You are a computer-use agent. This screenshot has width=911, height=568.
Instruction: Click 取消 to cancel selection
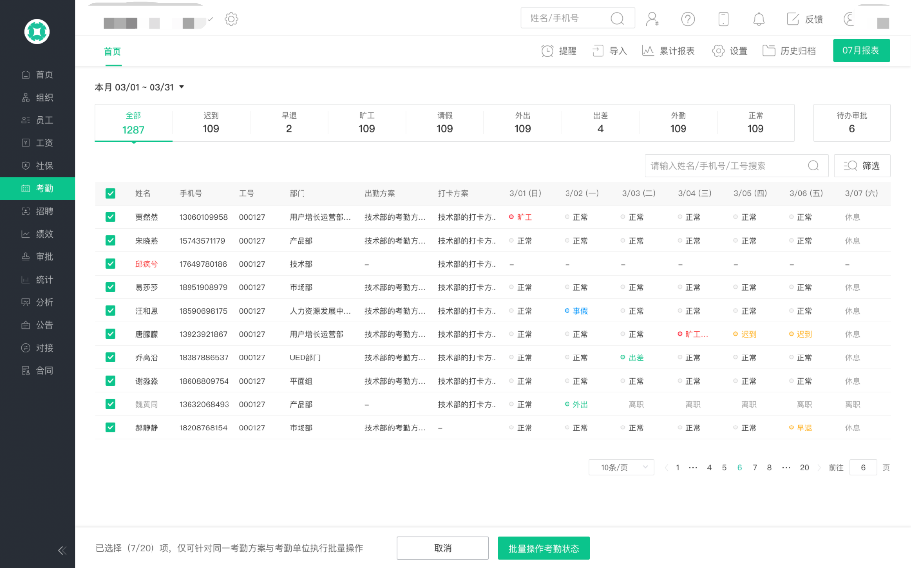(x=443, y=548)
